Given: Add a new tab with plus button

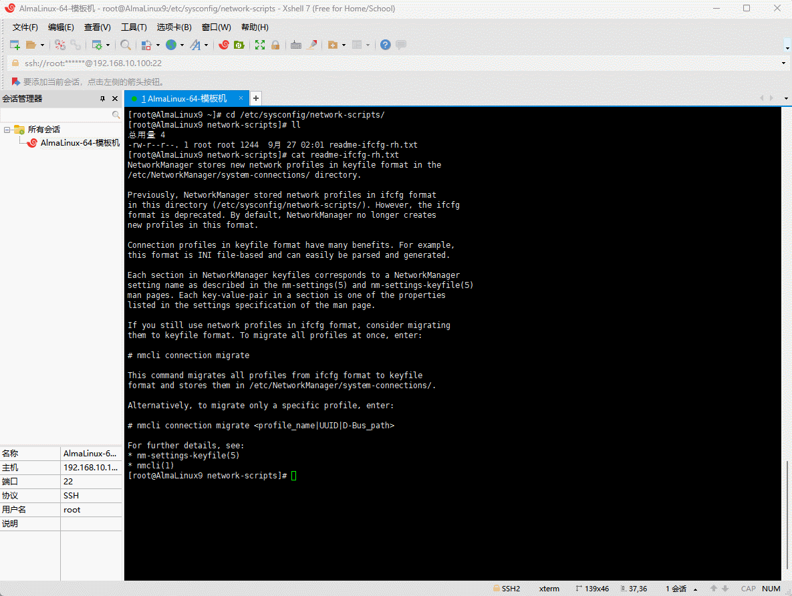Looking at the screenshot, I should point(256,98).
